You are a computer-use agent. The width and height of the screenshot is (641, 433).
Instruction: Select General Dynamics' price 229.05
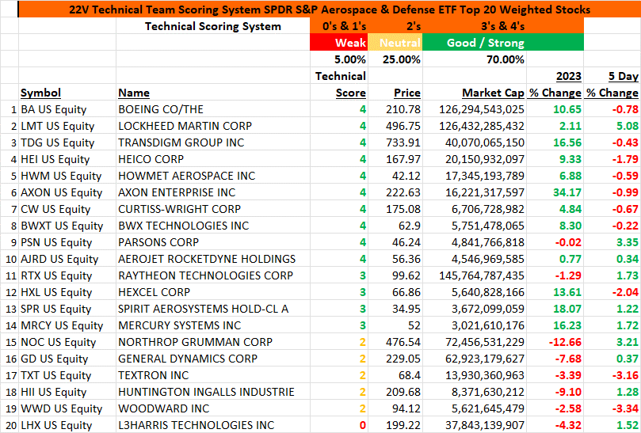pyautogui.click(x=395, y=359)
